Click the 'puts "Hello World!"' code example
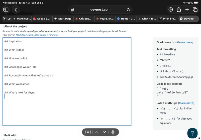201x140 pixels. pos(172,92)
